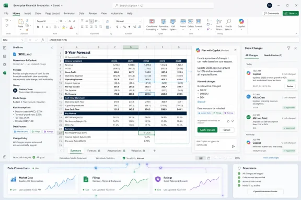Toggle left text alignment
This screenshot has height=200, width=301.
(82, 27)
